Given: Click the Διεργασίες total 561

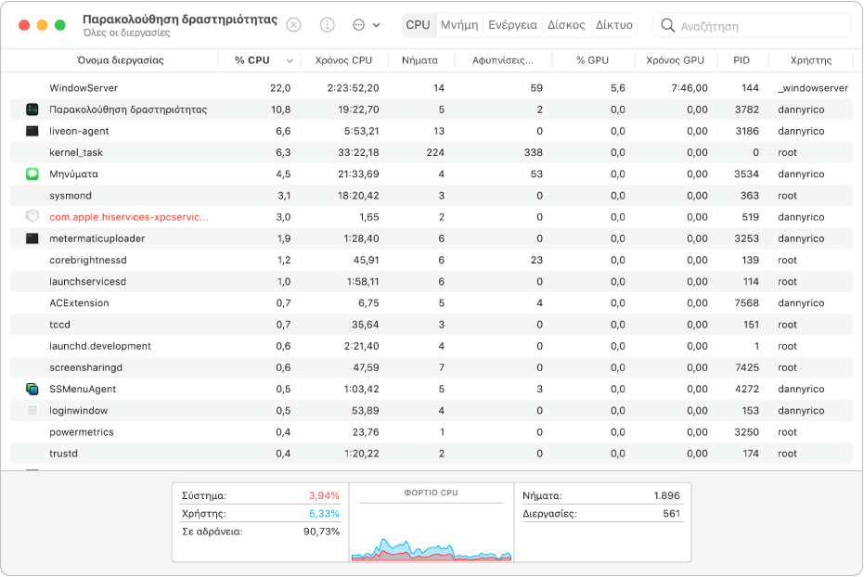Looking at the screenshot, I should 672,514.
